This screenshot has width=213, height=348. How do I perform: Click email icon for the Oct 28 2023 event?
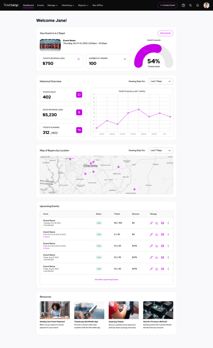coord(163,223)
